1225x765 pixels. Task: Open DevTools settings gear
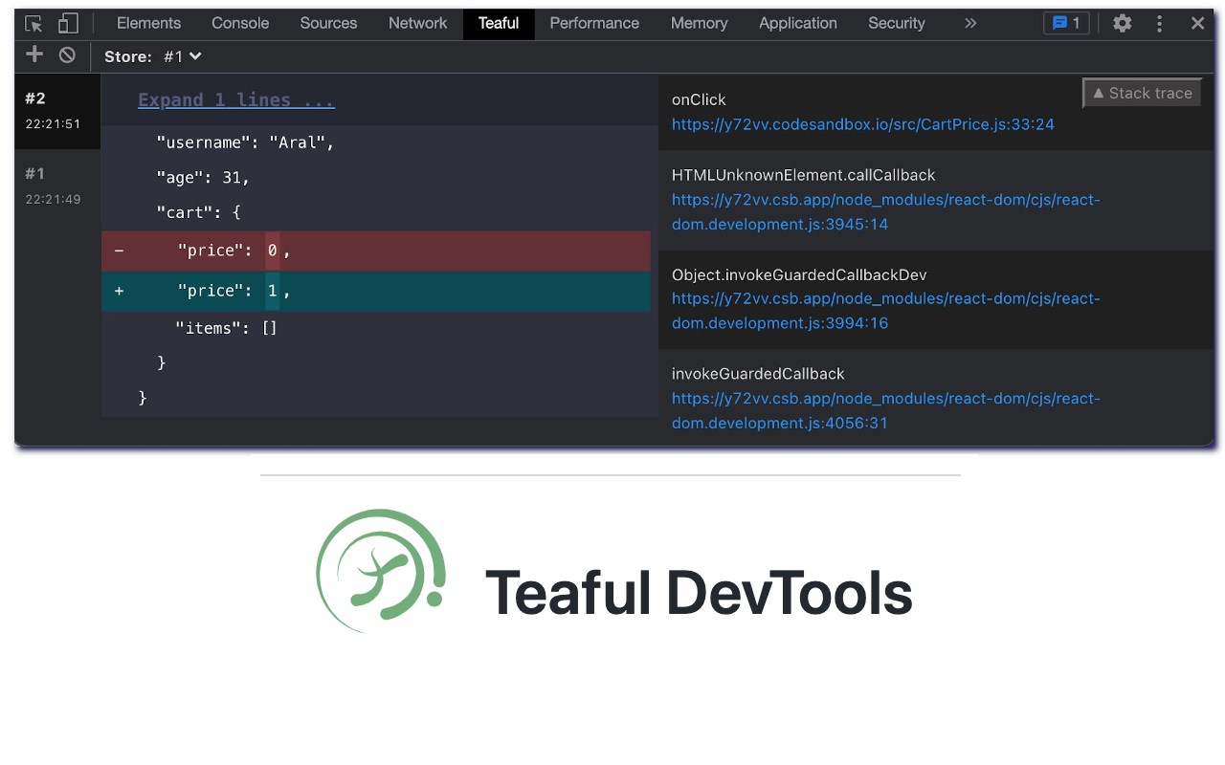[x=1122, y=24]
